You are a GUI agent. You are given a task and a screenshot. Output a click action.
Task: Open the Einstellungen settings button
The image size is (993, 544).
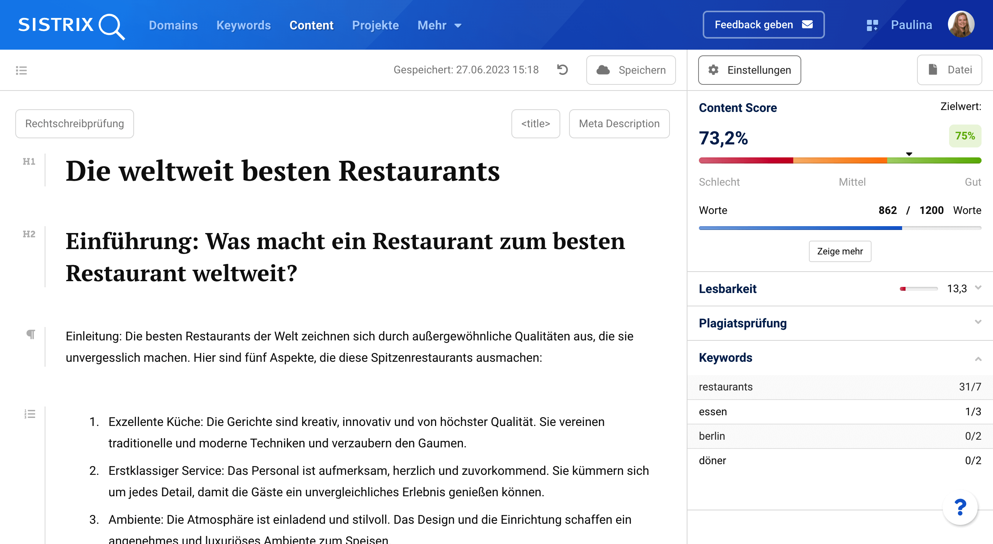(749, 70)
